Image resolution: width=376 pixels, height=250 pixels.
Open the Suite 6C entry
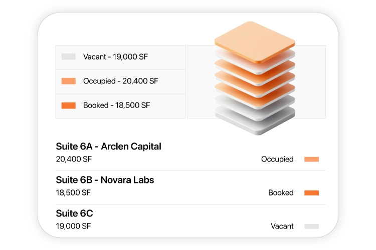click(74, 213)
